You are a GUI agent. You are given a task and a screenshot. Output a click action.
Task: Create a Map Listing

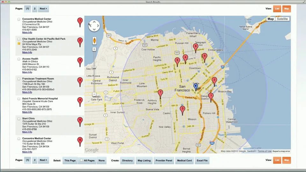click(x=144, y=161)
